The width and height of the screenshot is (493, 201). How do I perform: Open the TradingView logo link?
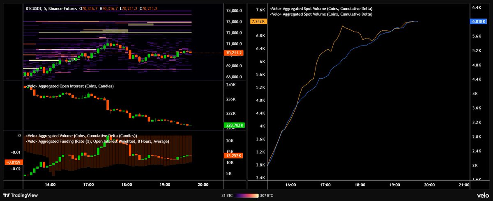click(21, 195)
